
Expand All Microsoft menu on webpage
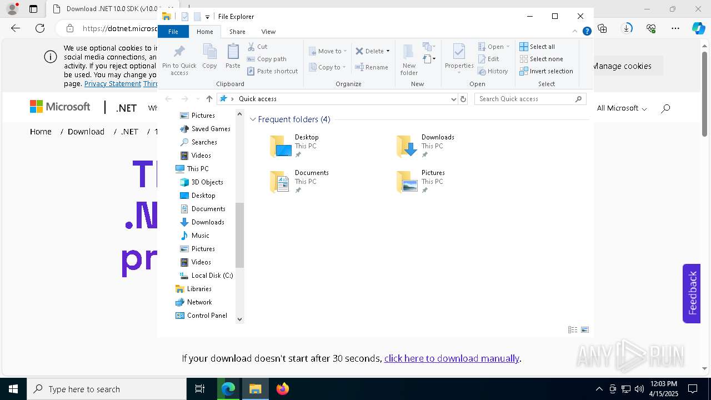click(622, 108)
